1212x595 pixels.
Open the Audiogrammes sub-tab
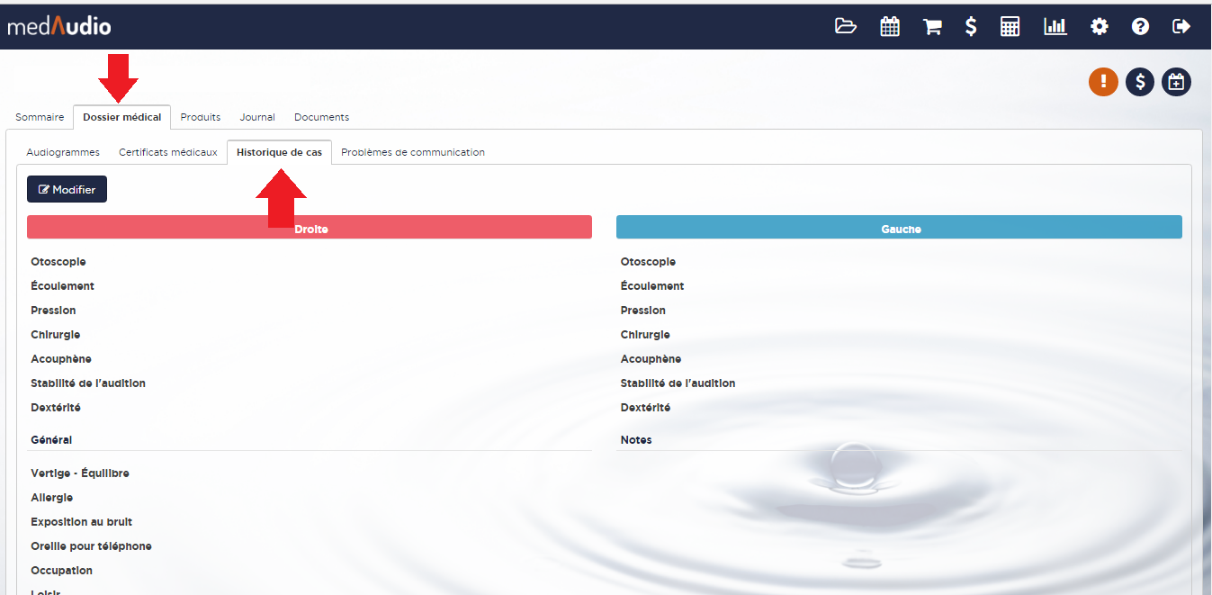tap(63, 152)
